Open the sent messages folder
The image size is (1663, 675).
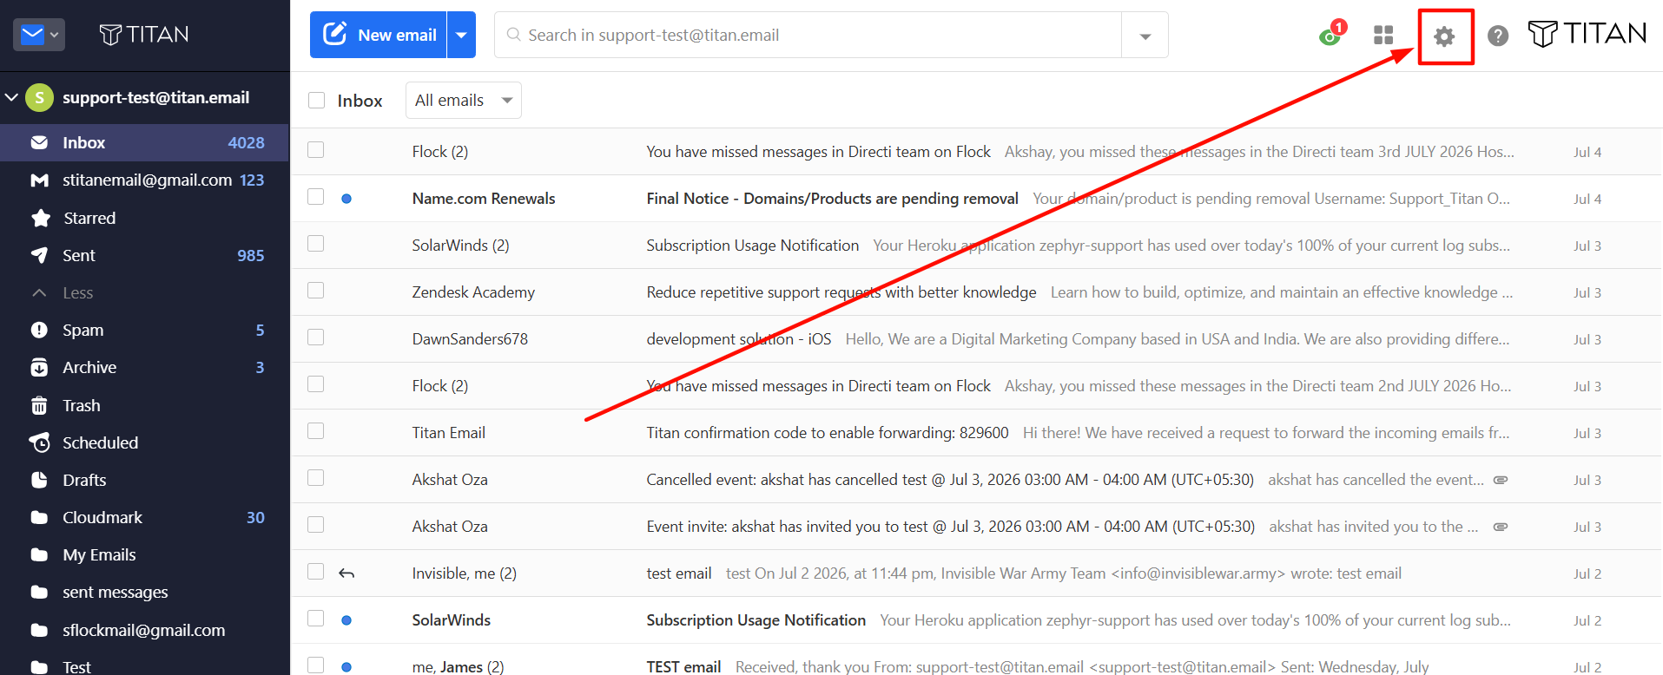click(x=144, y=592)
